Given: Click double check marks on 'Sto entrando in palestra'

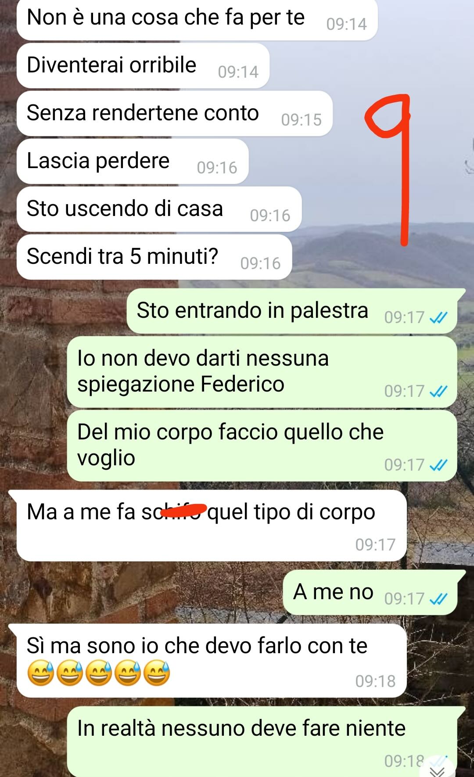Looking at the screenshot, I should pos(438,317).
